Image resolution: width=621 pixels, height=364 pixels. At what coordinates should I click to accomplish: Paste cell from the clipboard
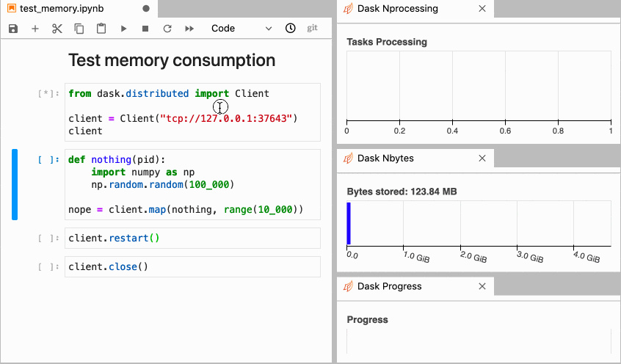click(101, 29)
